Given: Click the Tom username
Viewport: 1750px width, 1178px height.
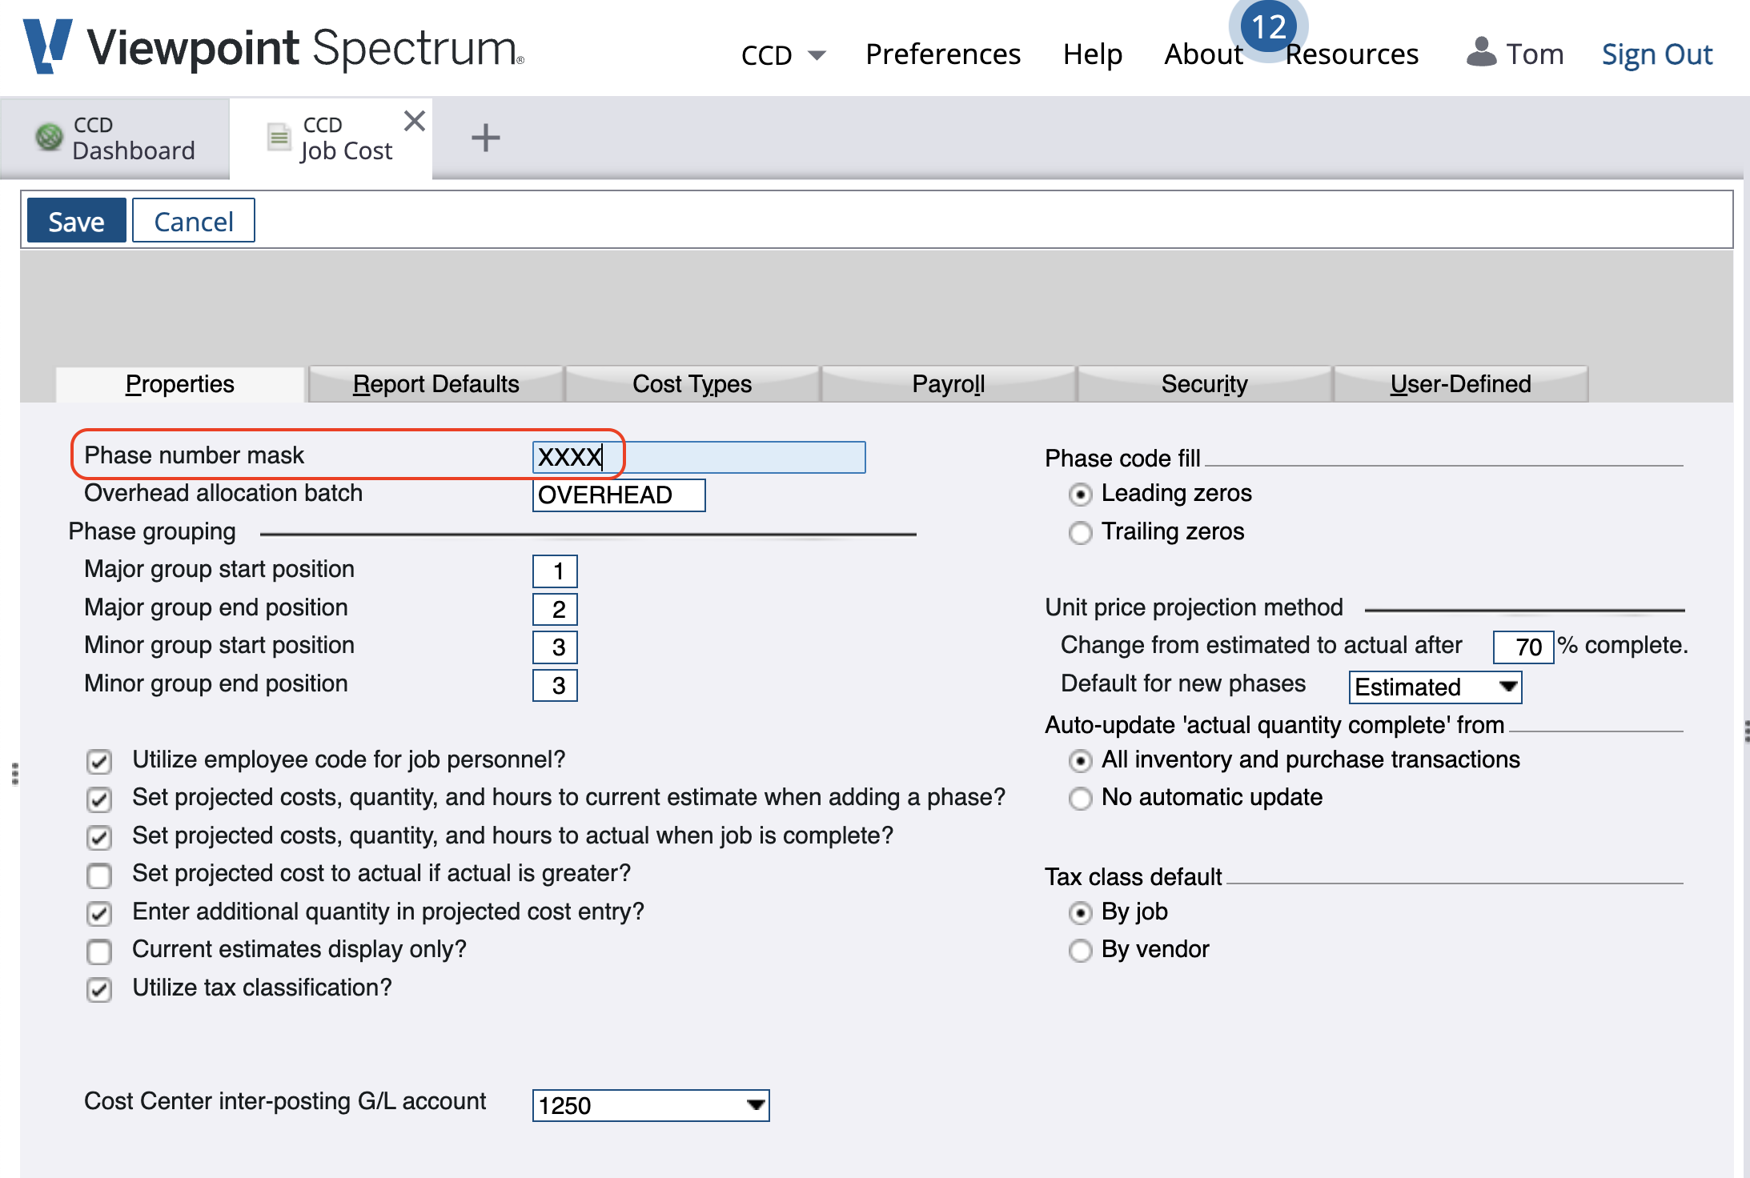Looking at the screenshot, I should point(1535,54).
